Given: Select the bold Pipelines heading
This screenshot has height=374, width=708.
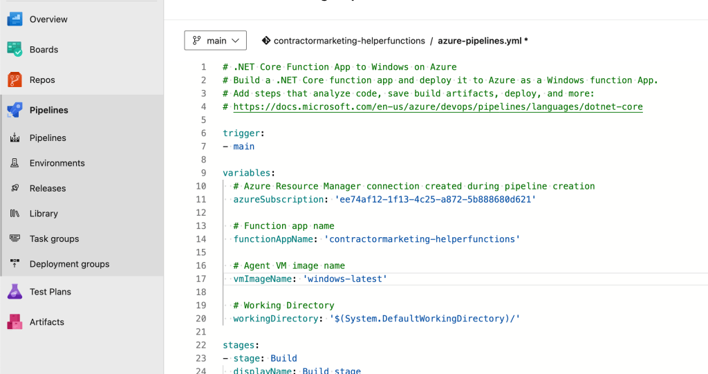Looking at the screenshot, I should tap(49, 110).
